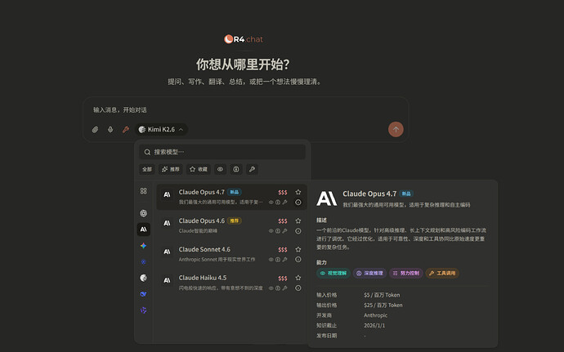The image size is (564, 352).
Task: Toggle the reasoning filter chip beside the eye
Action: click(x=236, y=169)
